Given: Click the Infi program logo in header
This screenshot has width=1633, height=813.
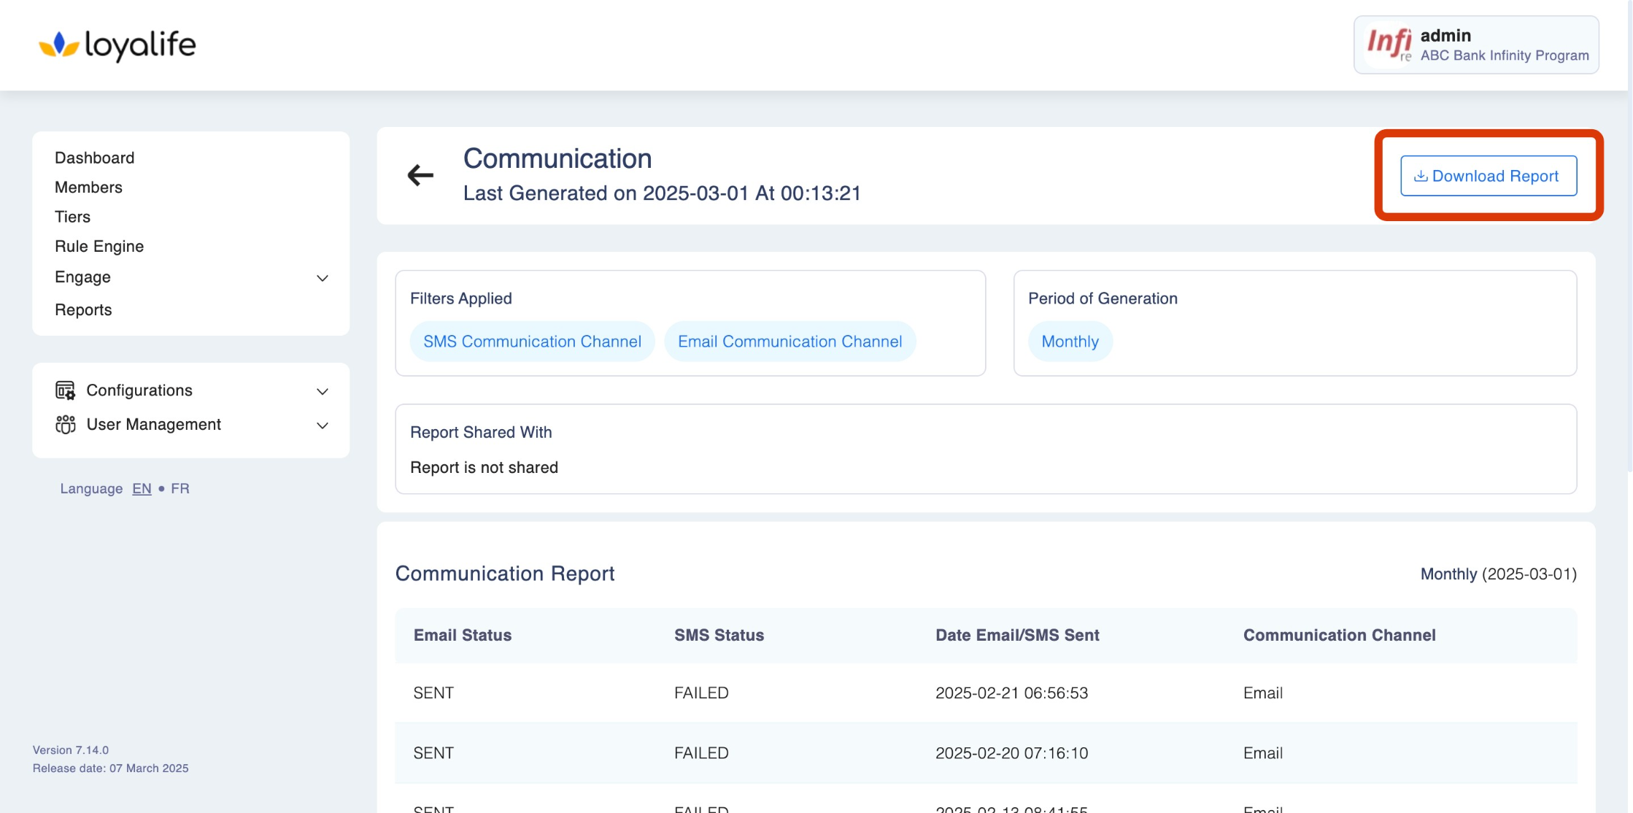Looking at the screenshot, I should click(1389, 45).
